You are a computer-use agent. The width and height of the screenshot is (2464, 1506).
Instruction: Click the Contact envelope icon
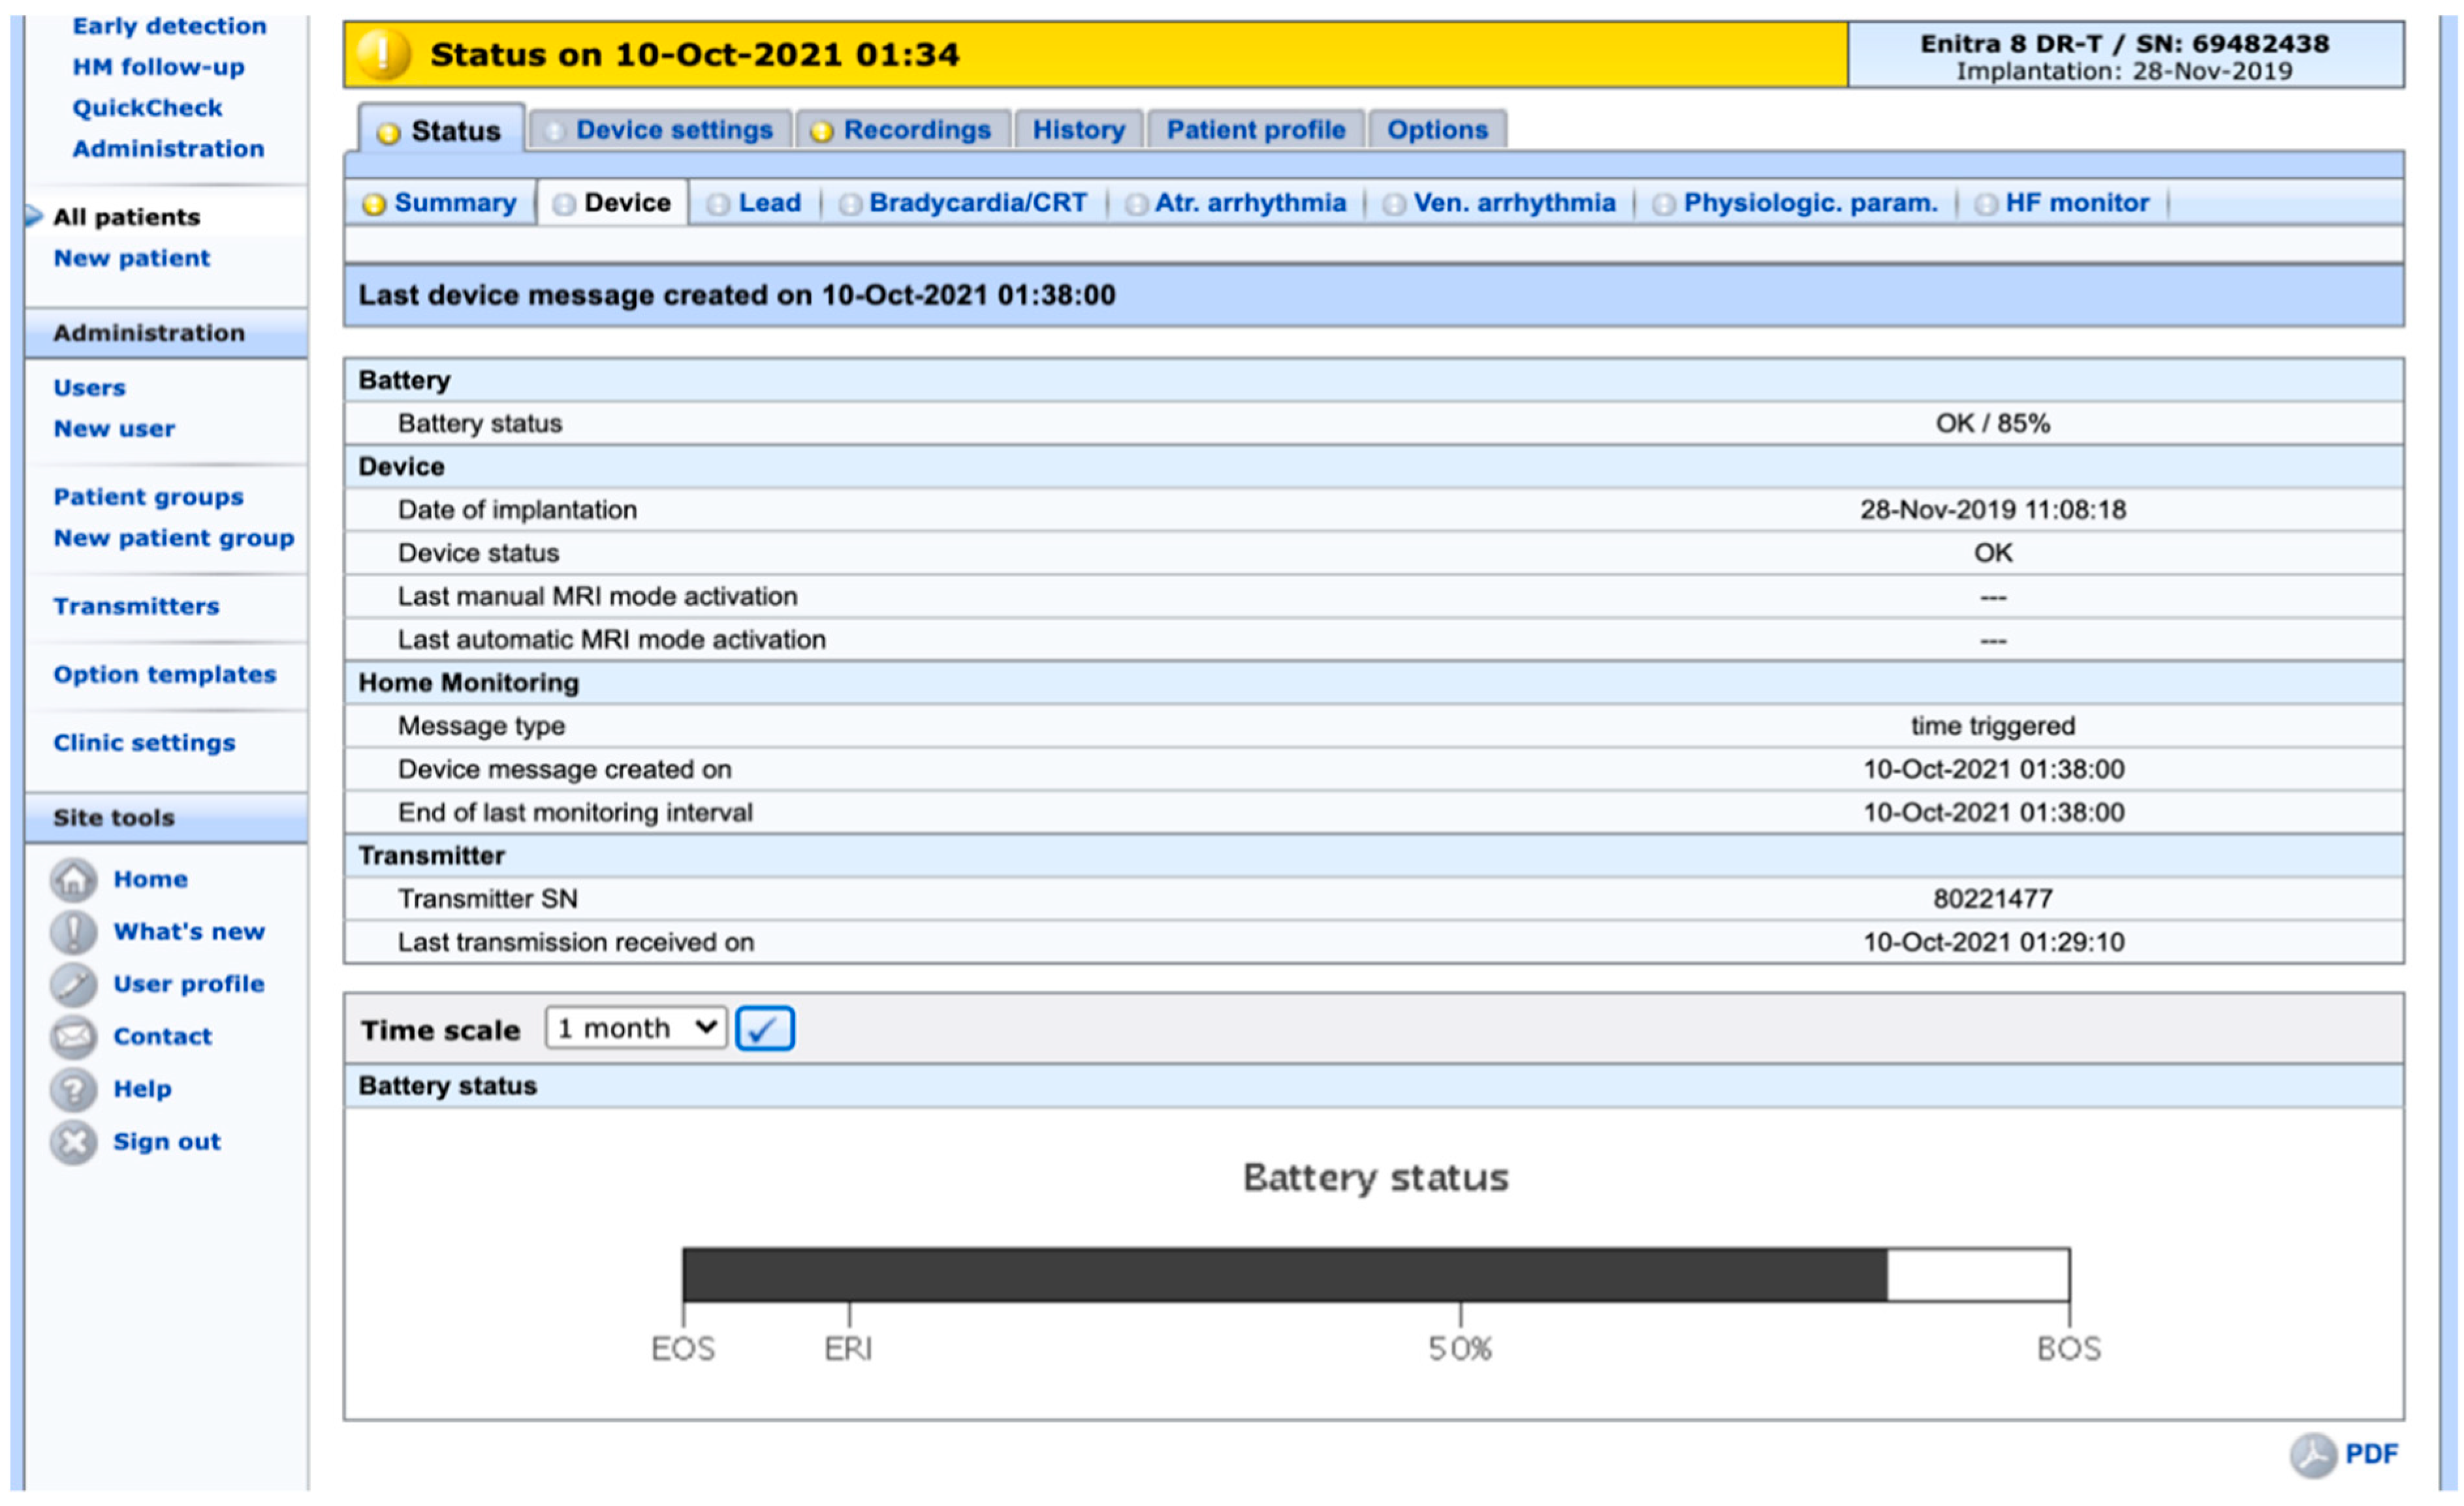pos(73,1036)
